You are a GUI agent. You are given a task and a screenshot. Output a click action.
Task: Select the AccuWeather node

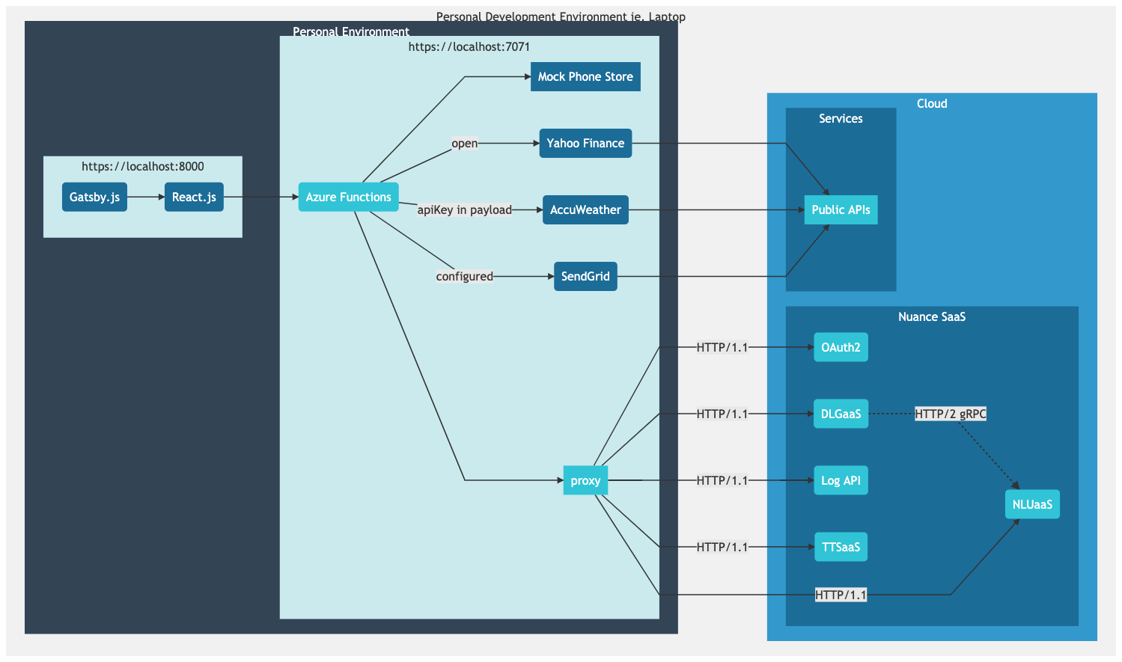585,210
